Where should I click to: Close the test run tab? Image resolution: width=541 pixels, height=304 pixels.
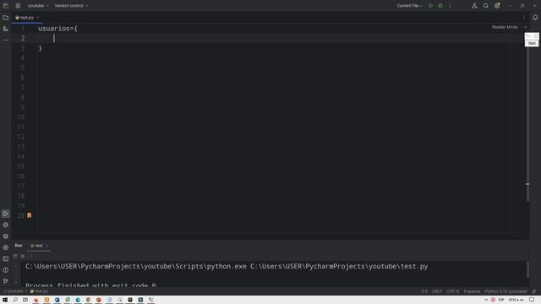click(x=47, y=246)
